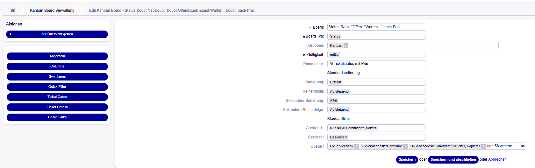Remove the IT-Servicedesk::Hardware queue tag
Viewport: 535px width, 168px height.
tap(405, 146)
